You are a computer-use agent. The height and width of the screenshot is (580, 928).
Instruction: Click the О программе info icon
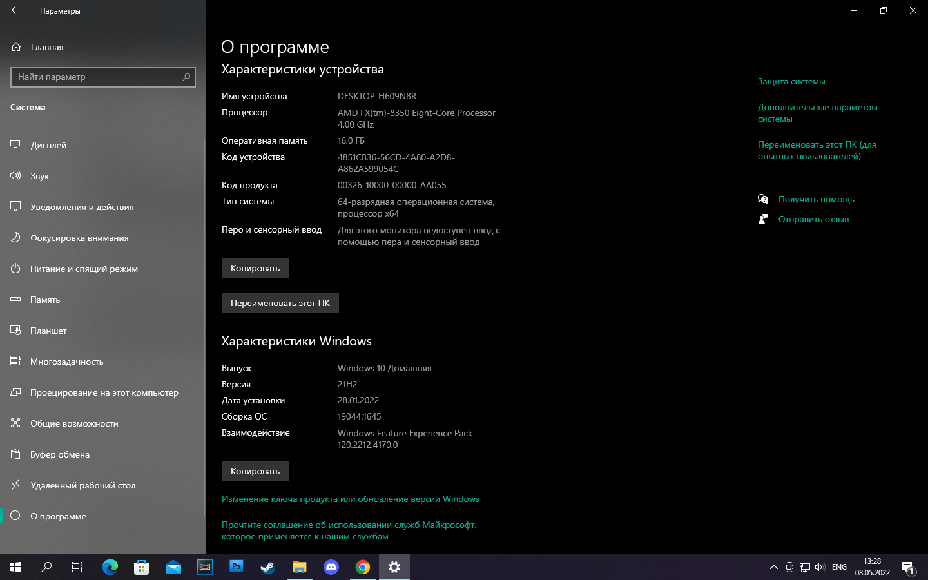tap(15, 516)
